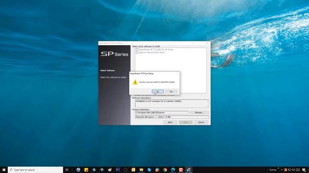The height and width of the screenshot is (173, 309).
Task: Click the taskbar search box
Action: [35, 170]
